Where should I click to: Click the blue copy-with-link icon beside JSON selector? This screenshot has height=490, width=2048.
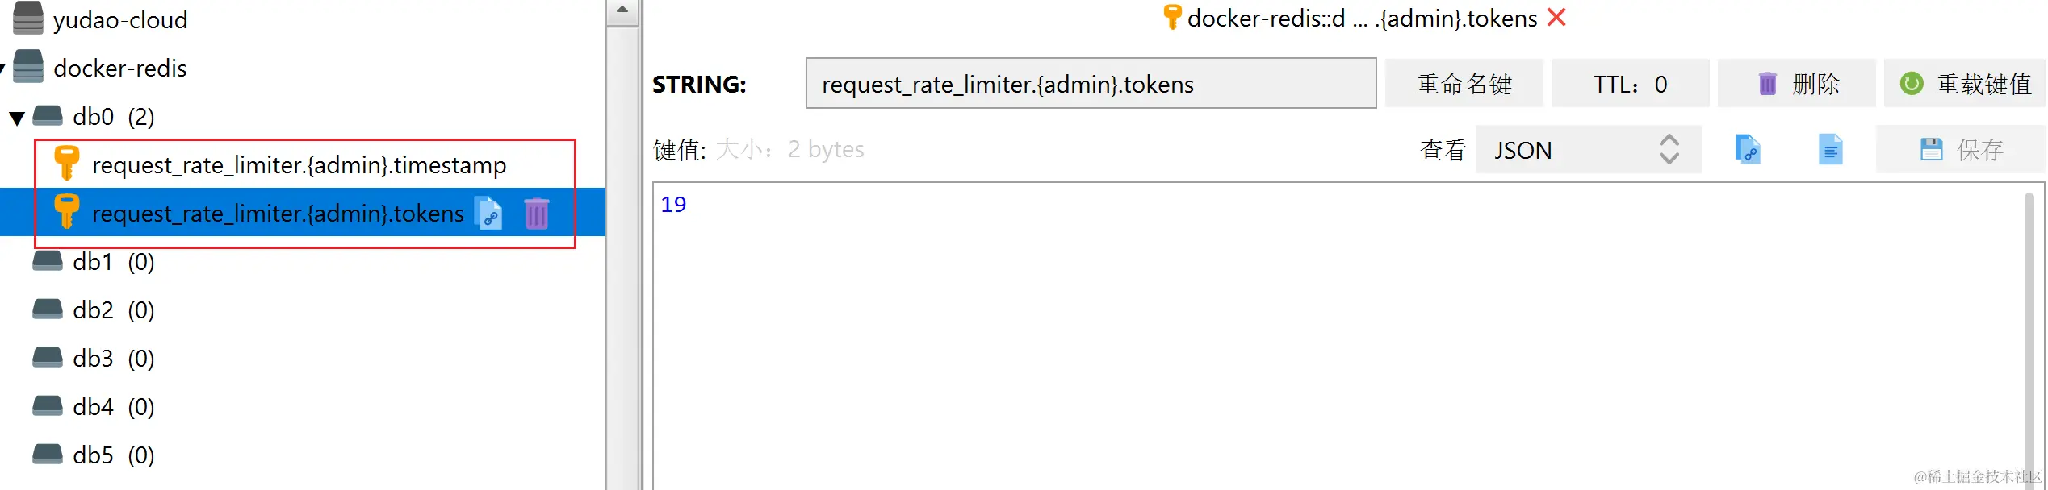click(x=1748, y=150)
